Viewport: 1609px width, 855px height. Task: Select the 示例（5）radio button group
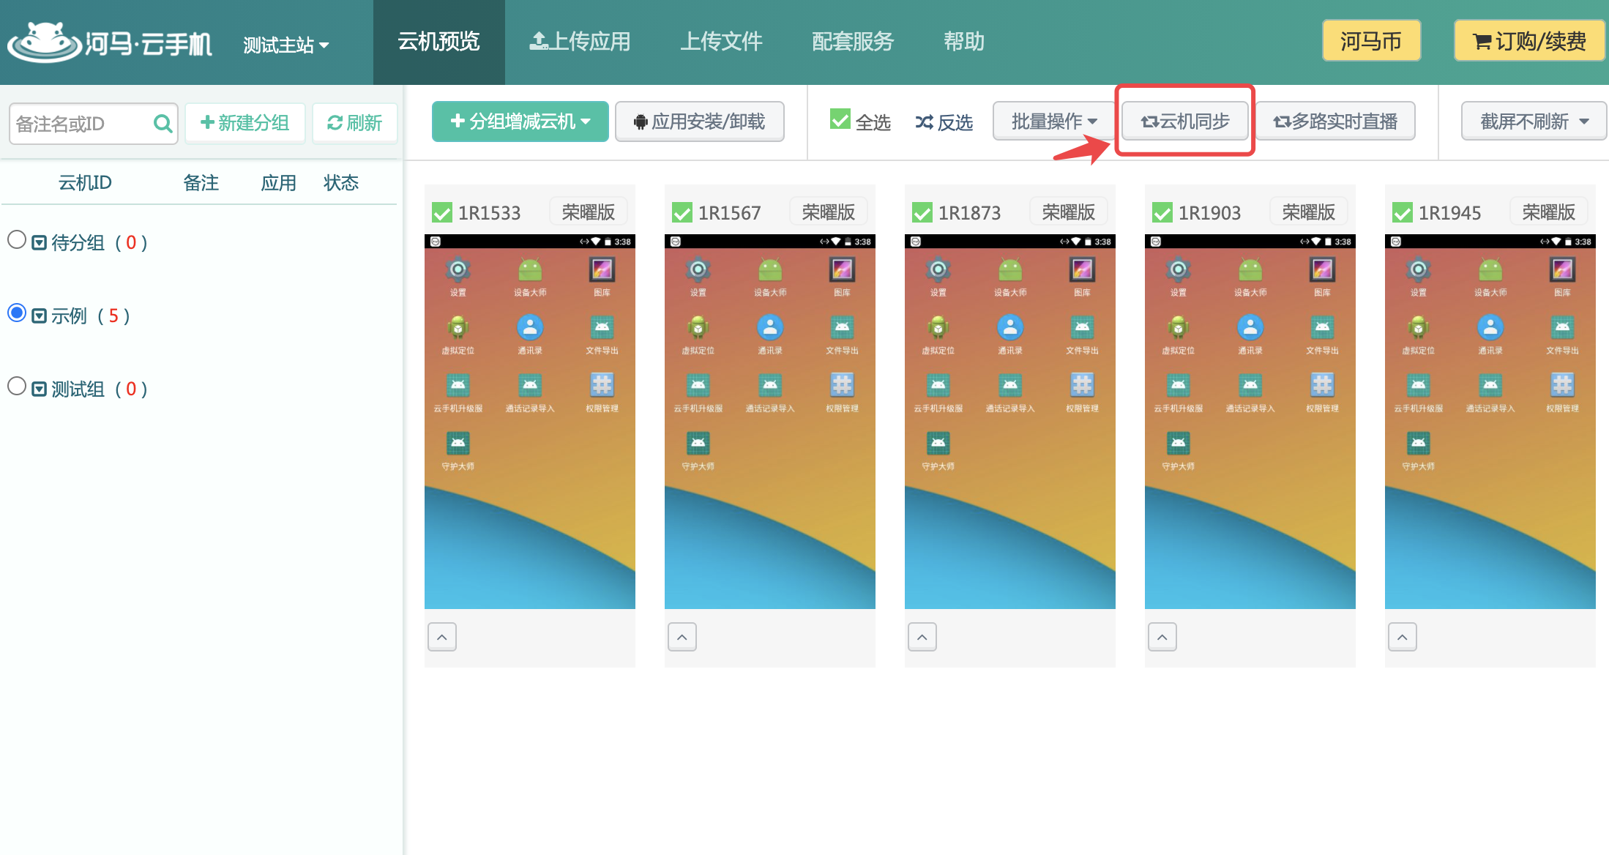(x=18, y=316)
